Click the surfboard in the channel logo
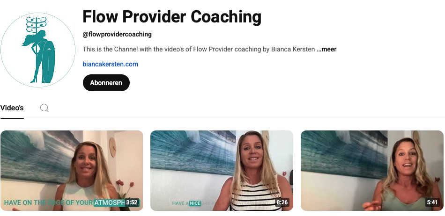Image resolution: width=445 pixels, height=216 pixels. coord(48,62)
